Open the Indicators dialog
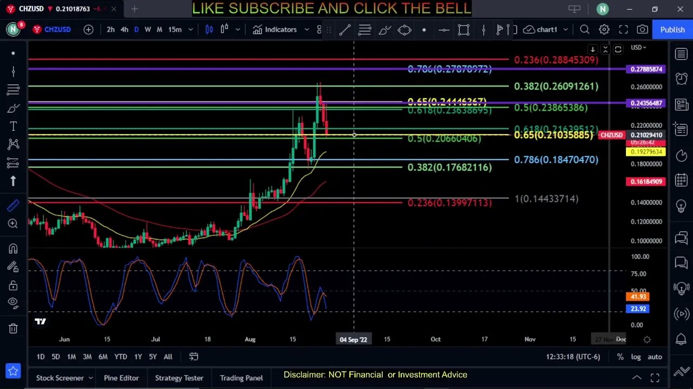The width and height of the screenshot is (693, 389). pyautogui.click(x=275, y=30)
